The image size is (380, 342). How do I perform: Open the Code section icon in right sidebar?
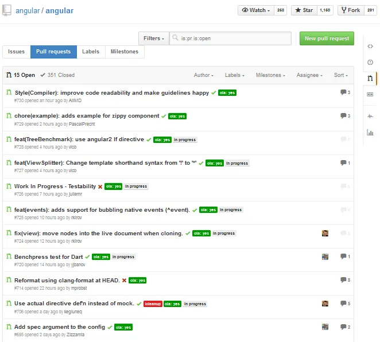pyautogui.click(x=370, y=46)
